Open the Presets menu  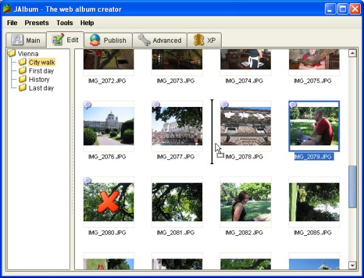click(37, 23)
